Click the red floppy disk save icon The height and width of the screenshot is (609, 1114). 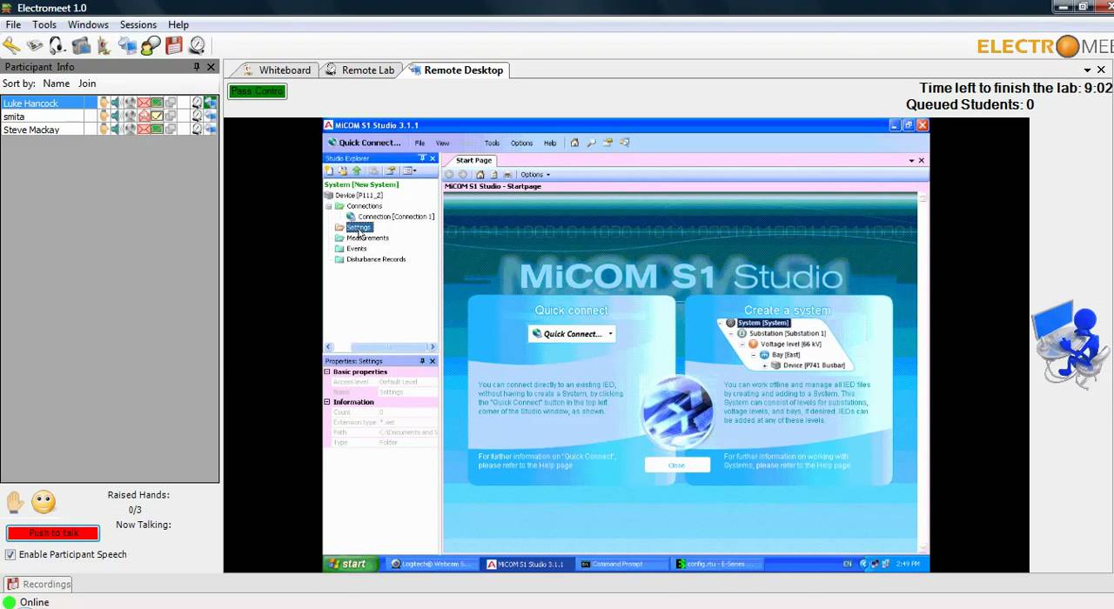click(174, 45)
